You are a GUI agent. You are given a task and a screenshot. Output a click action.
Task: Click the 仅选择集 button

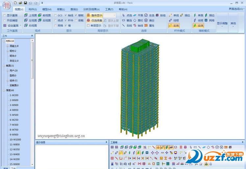pyautogui.click(x=95, y=20)
